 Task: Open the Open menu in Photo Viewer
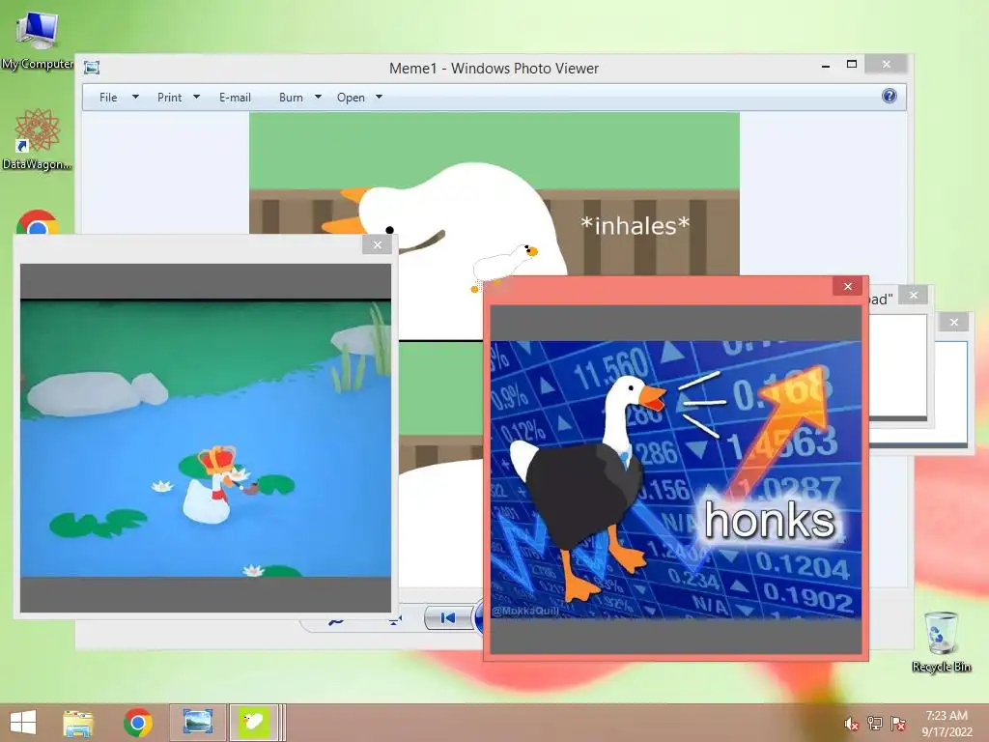click(x=351, y=98)
